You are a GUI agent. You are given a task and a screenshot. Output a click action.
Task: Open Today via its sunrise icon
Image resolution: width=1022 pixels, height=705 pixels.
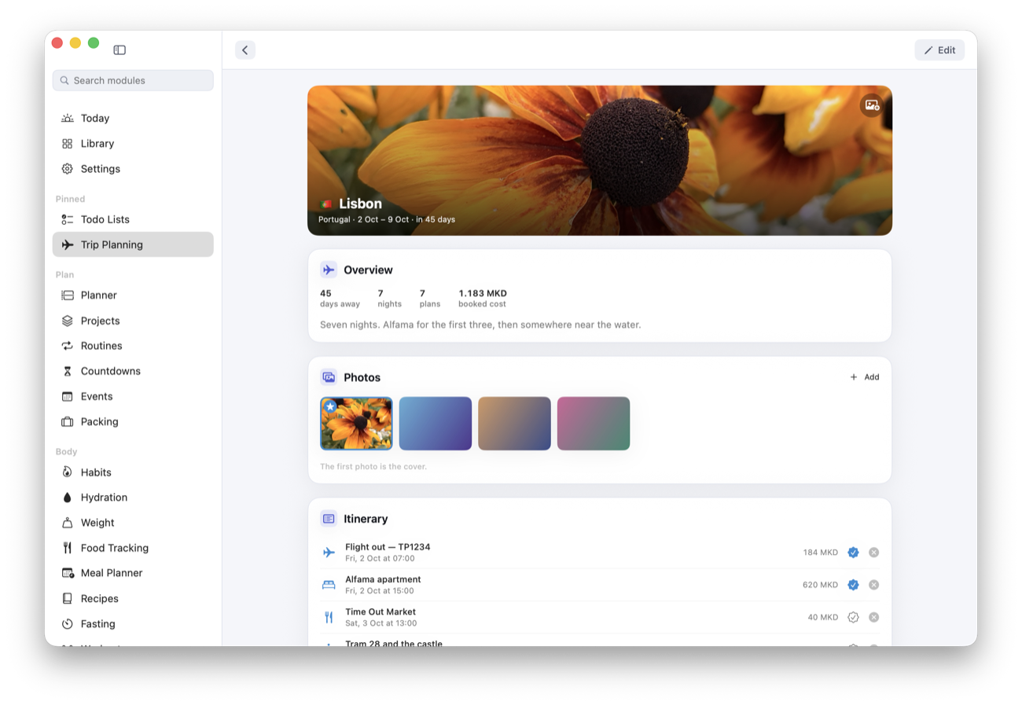coord(68,118)
